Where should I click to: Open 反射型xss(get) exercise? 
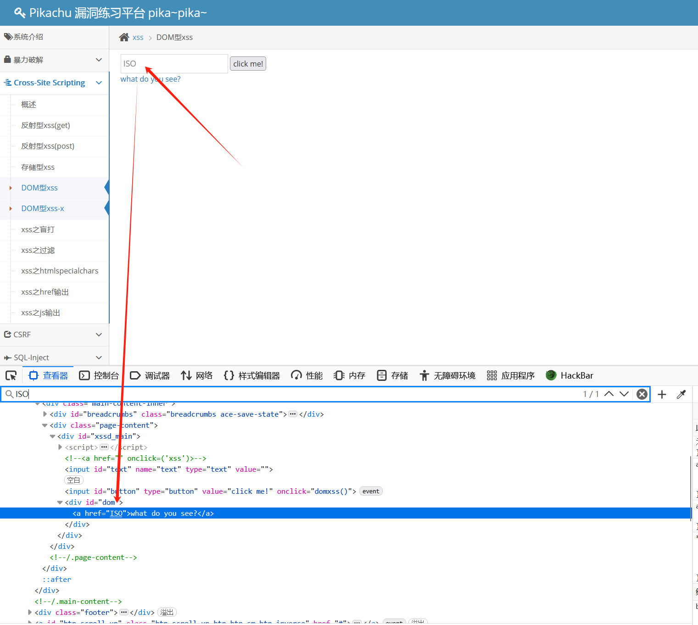[45, 125]
